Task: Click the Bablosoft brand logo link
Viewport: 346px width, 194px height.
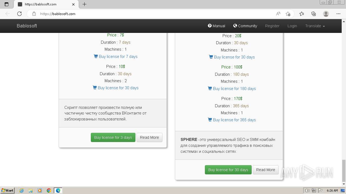Action: 27,26
